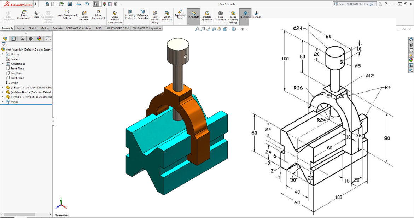Expand the York<1> component node
The width and height of the screenshot is (414, 218).
click(x=3, y=97)
